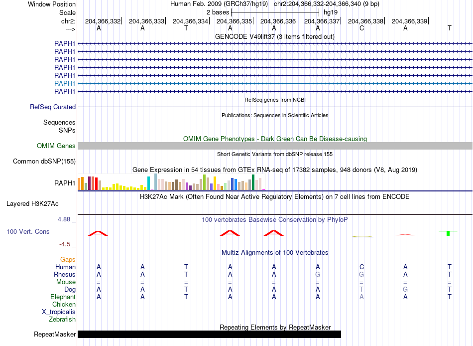Click the Sequences subtrack label

tap(59, 122)
